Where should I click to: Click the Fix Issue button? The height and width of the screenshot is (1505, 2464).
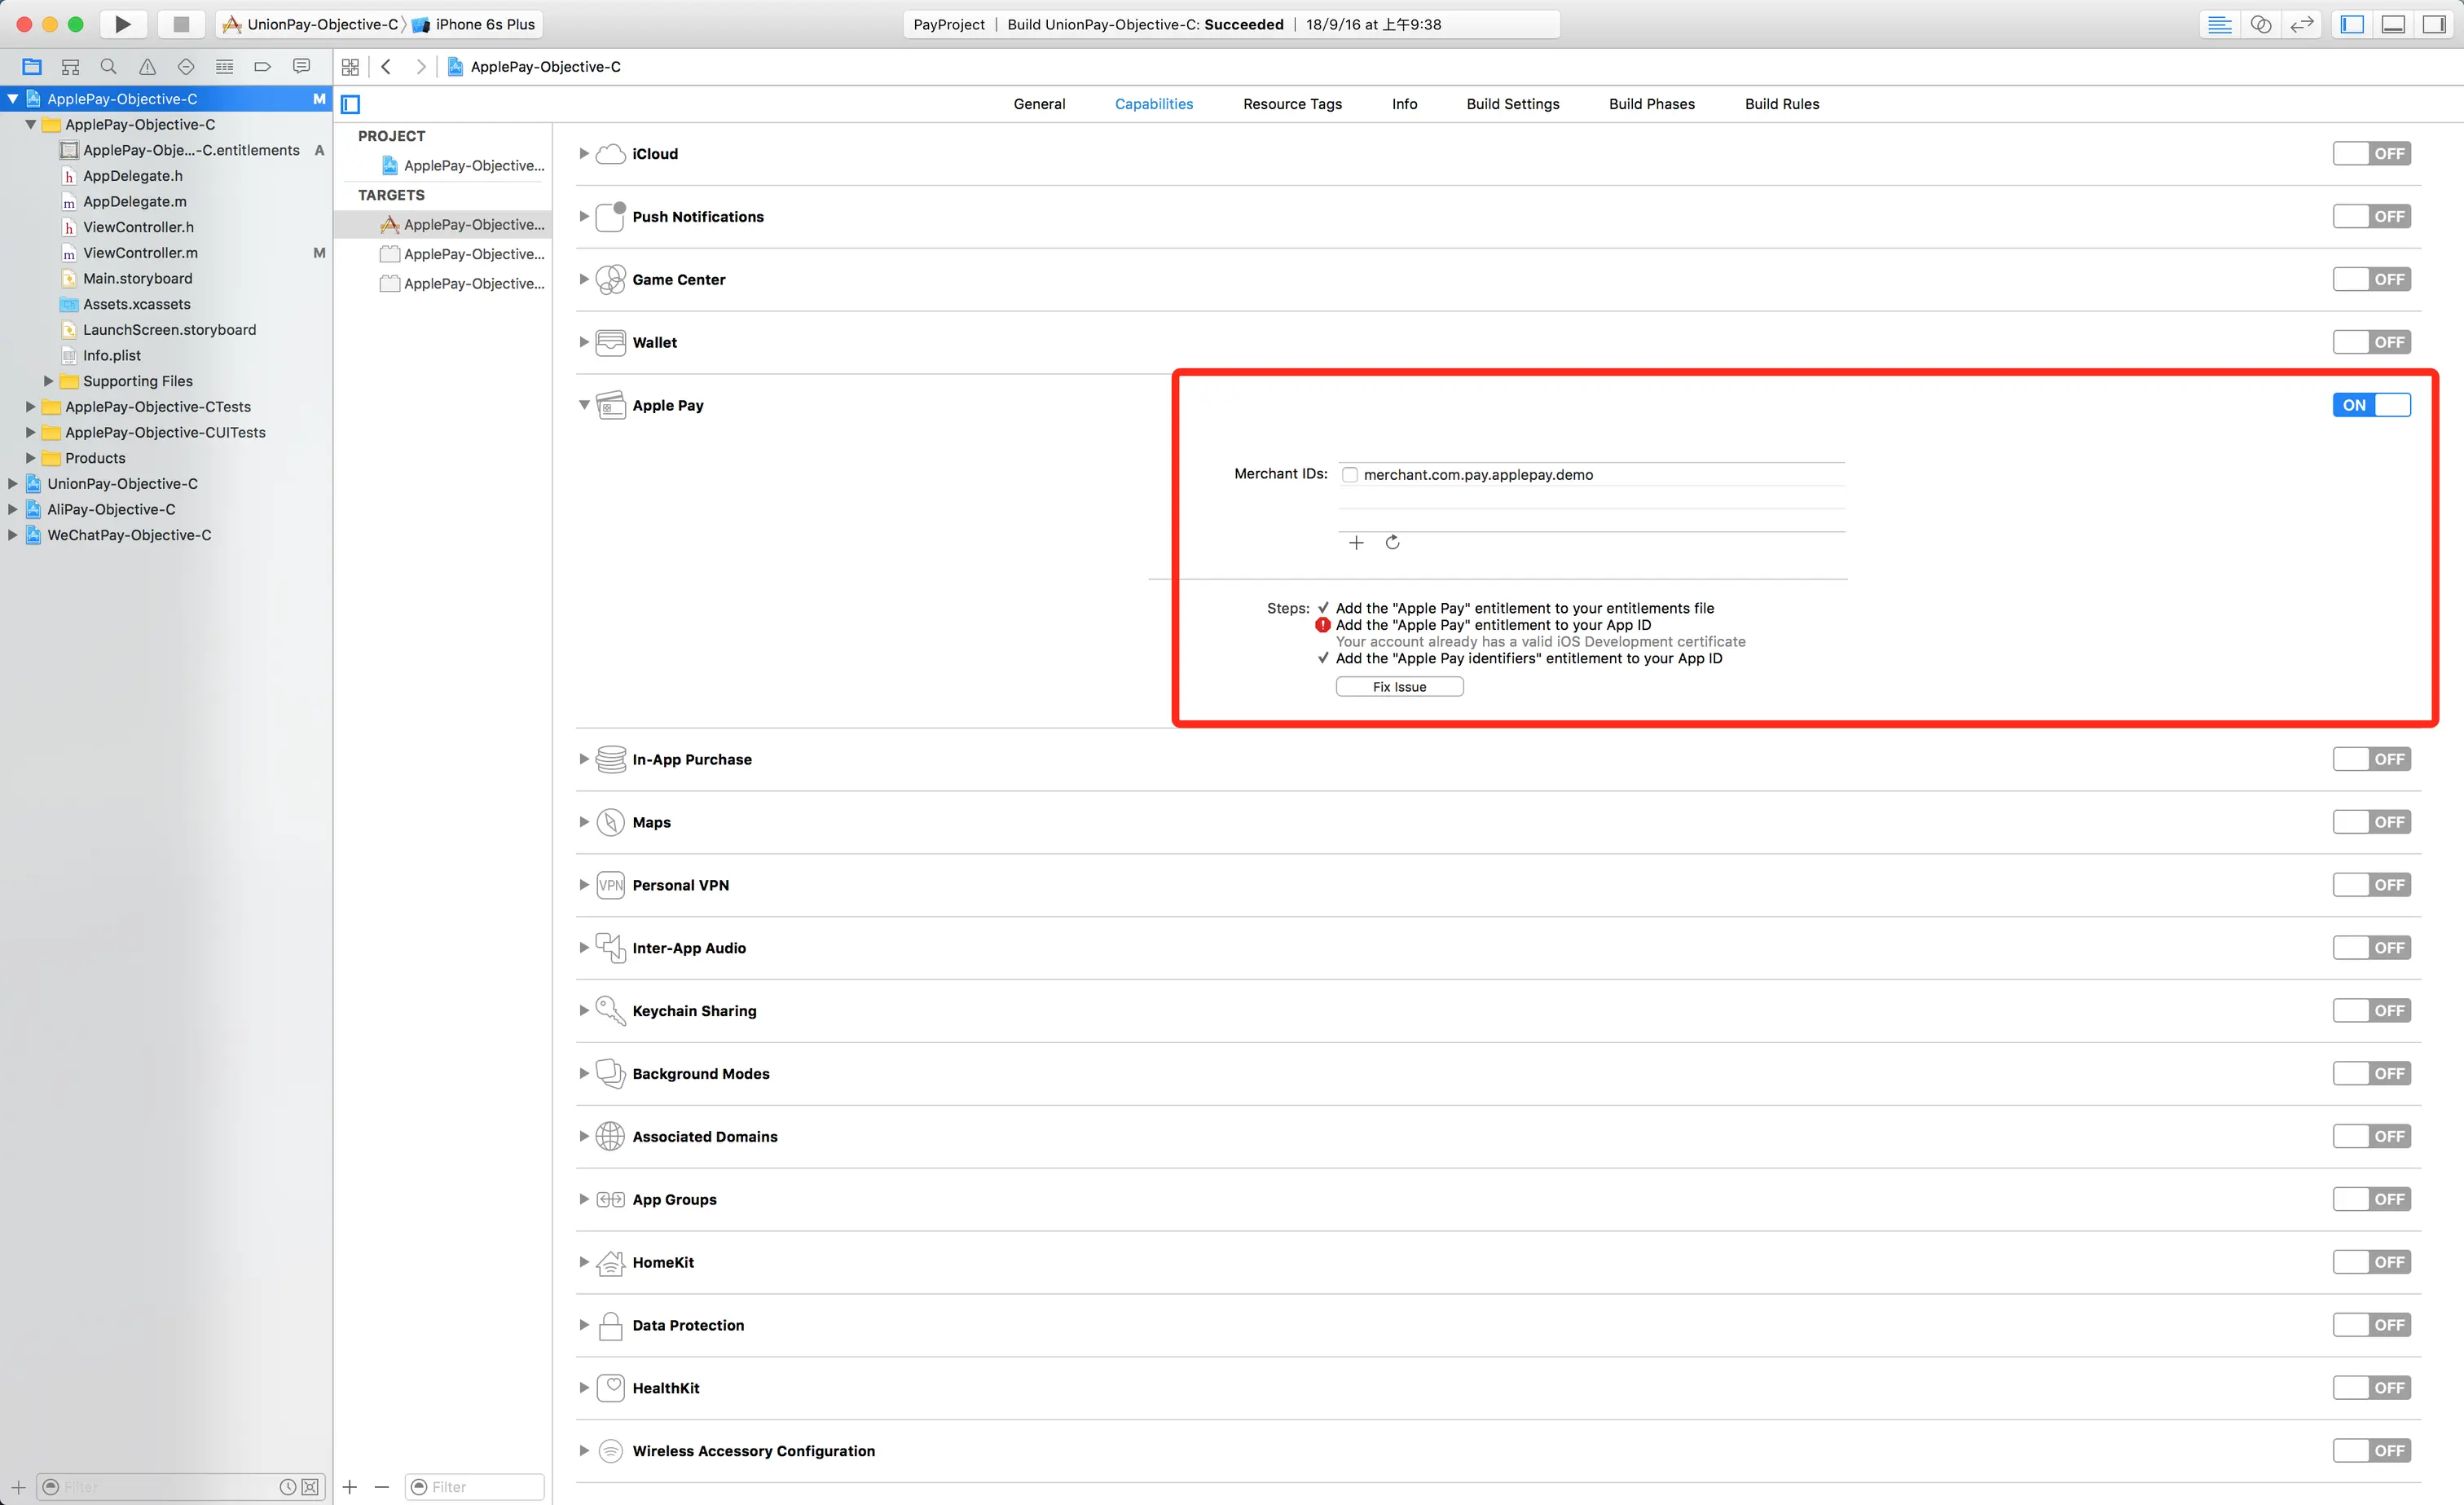pyautogui.click(x=1399, y=687)
